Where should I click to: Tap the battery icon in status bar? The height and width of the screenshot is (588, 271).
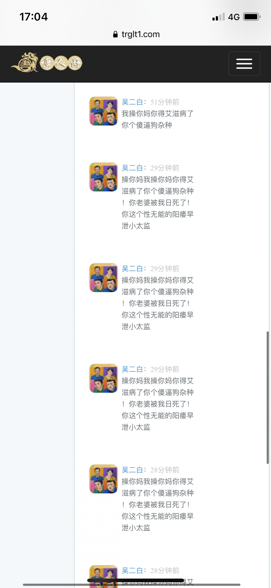(x=252, y=17)
